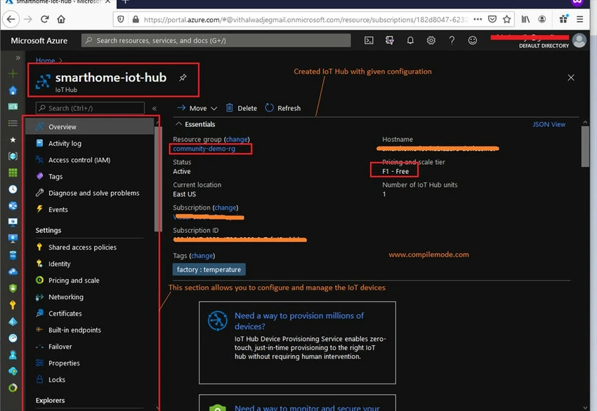Open portal settings gear
This screenshot has width=597, height=411.
coord(431,40)
